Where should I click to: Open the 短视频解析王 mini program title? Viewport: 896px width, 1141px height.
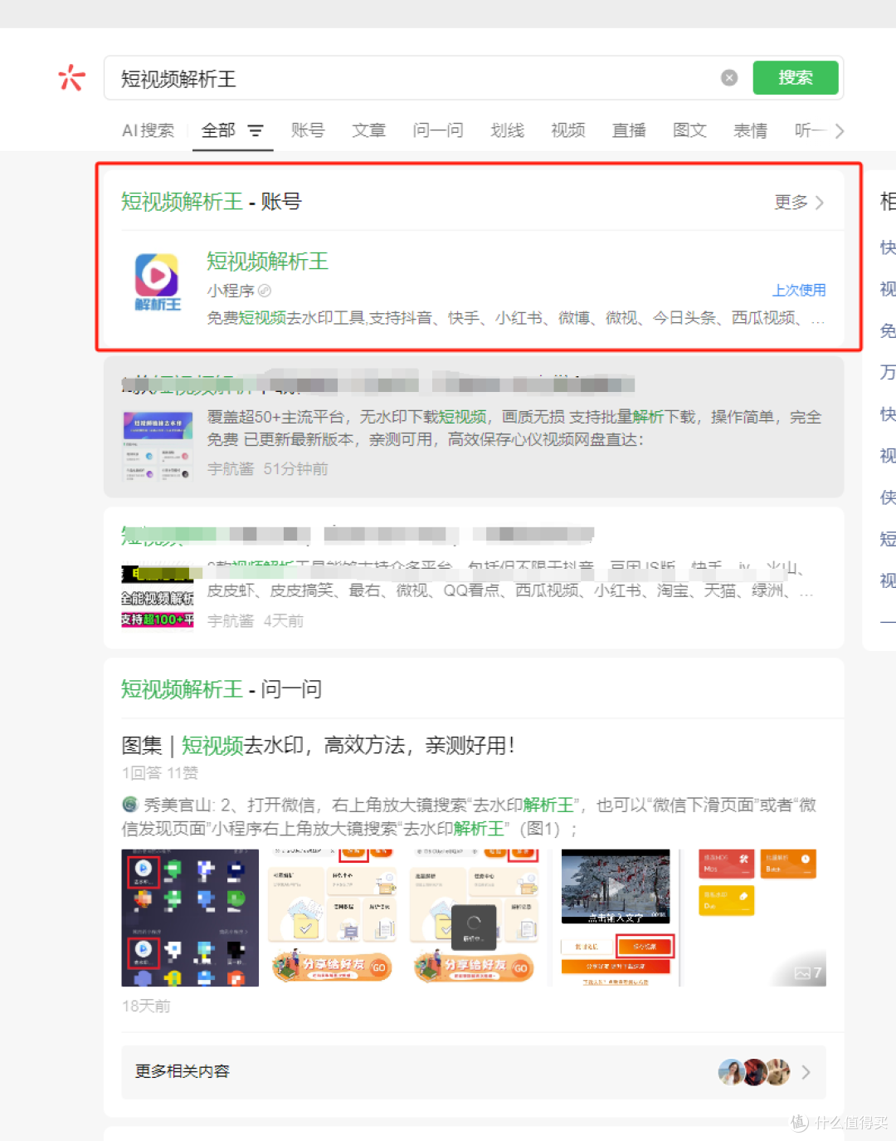pos(267,261)
